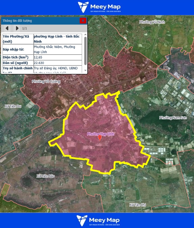Select the Xã Liên Bão map label
Screen dimensions: 194x228
click(45, 176)
